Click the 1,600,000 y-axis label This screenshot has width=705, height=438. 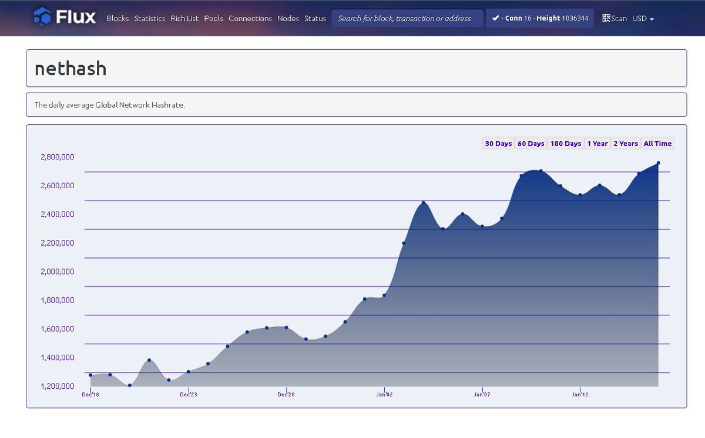pos(57,329)
